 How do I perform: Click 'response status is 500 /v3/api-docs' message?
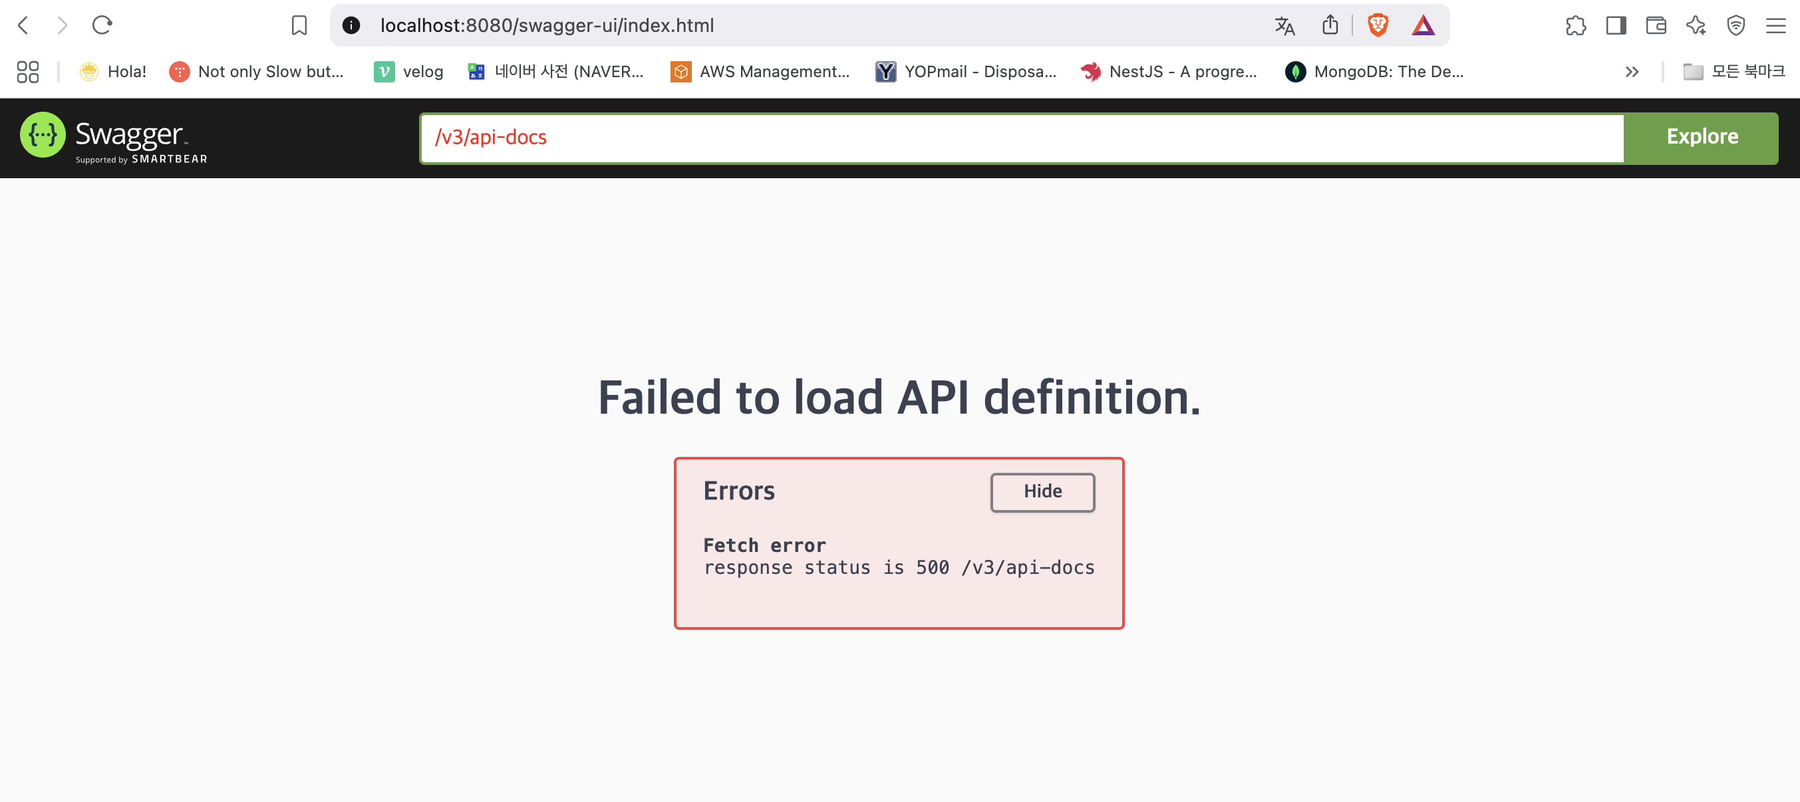coord(899,567)
